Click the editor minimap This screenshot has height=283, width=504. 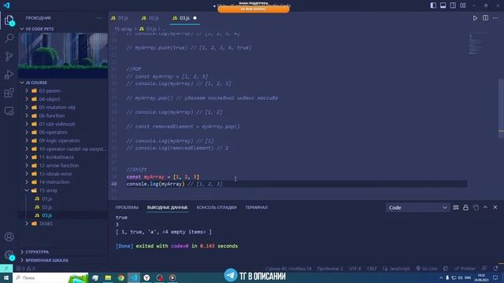click(x=478, y=43)
